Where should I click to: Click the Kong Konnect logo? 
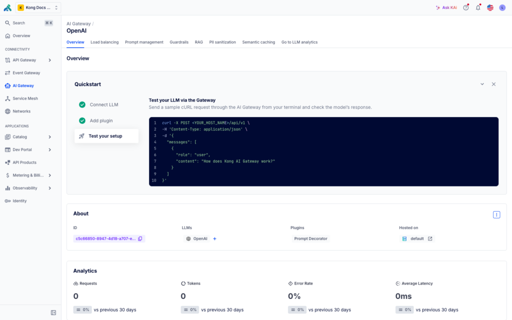coord(7,7)
